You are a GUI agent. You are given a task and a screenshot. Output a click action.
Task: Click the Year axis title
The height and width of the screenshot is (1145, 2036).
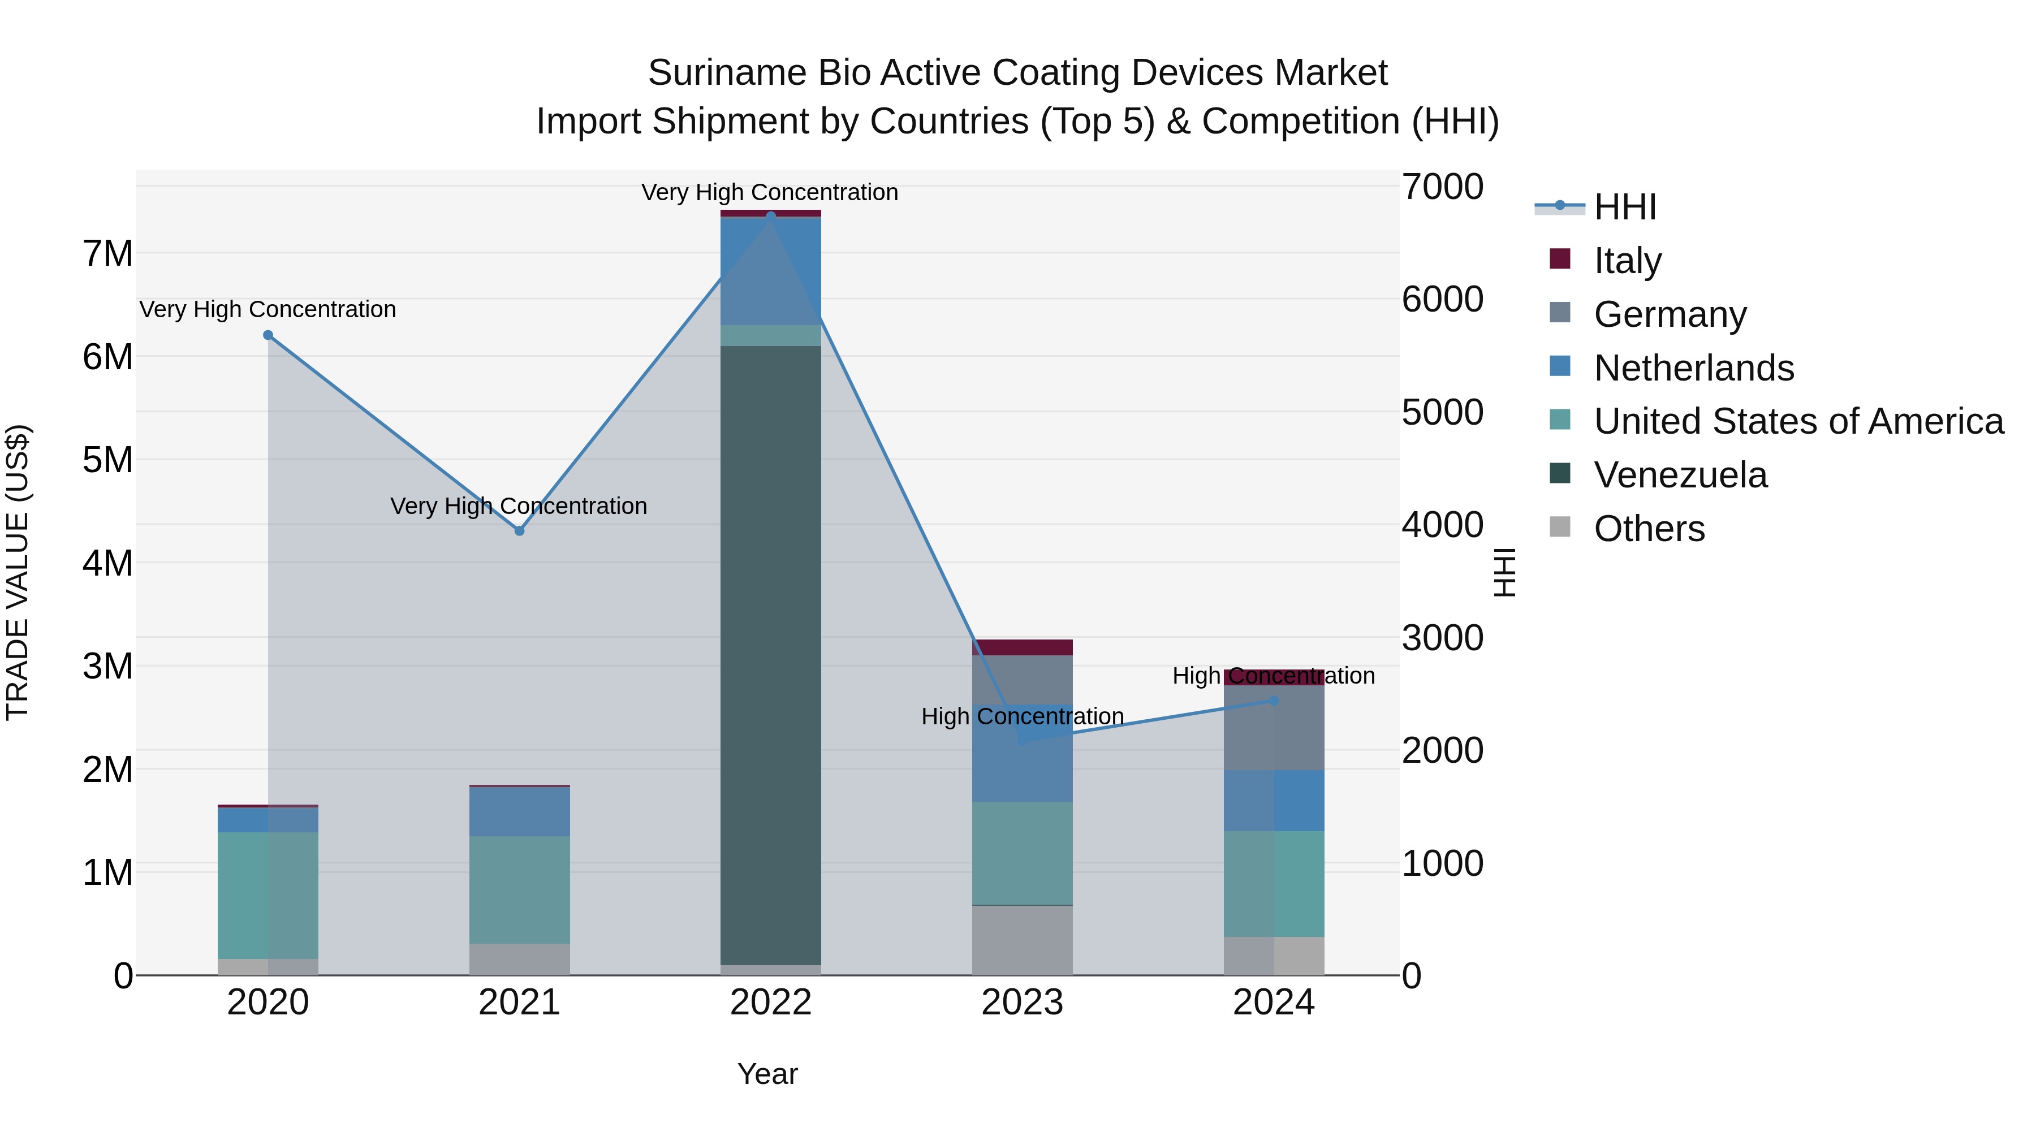pos(767,1075)
